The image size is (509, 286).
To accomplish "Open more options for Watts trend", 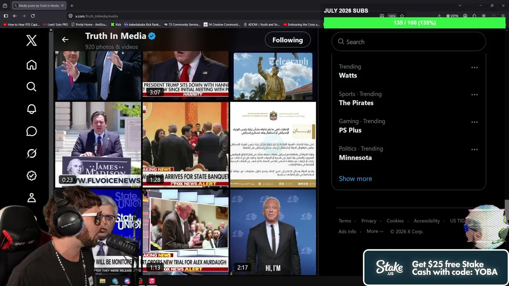I will point(474,68).
